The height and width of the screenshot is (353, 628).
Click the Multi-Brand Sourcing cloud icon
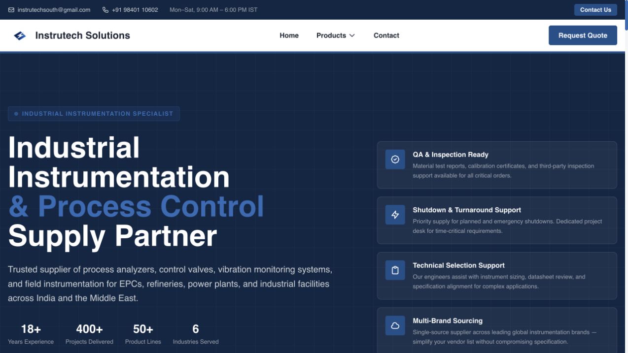395,325
